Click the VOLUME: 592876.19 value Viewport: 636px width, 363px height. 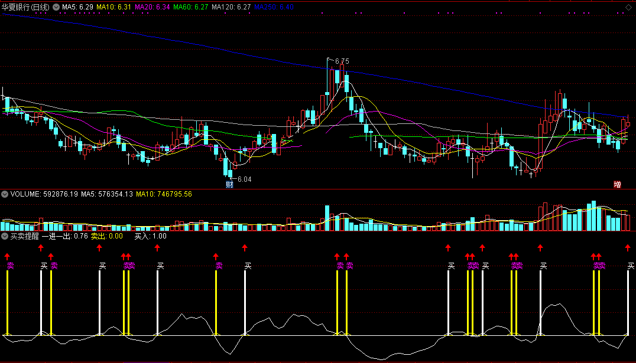point(44,194)
